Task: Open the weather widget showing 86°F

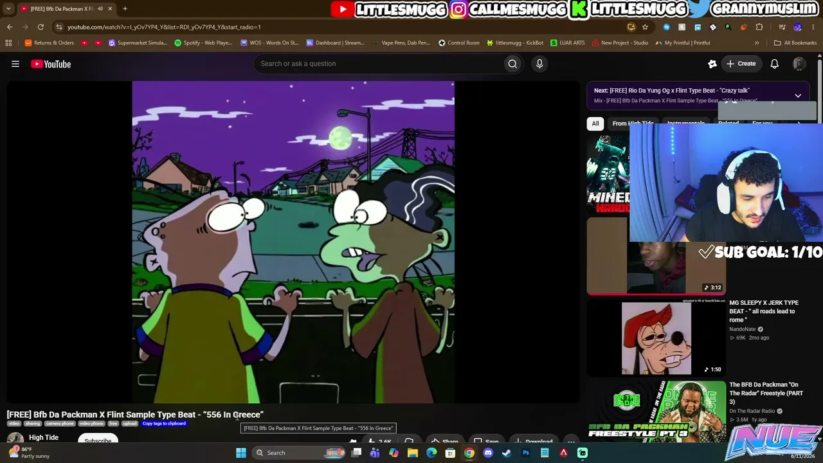Action: (29, 453)
